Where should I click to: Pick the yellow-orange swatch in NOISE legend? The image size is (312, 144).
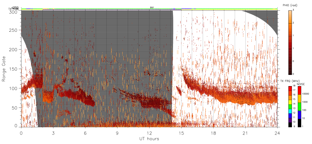click(300, 99)
